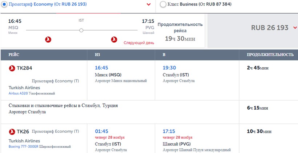Click the IST stopover circle on route
The width and height of the screenshot is (298, 153).
pyautogui.click(x=81, y=30)
